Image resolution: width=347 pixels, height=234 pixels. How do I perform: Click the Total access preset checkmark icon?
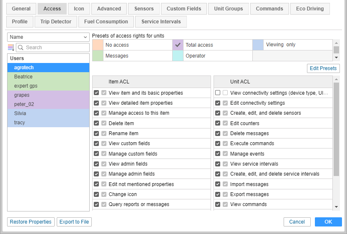(178, 45)
